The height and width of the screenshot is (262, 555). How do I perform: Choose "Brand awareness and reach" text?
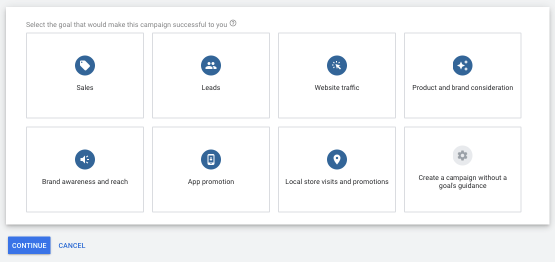pyautogui.click(x=85, y=181)
